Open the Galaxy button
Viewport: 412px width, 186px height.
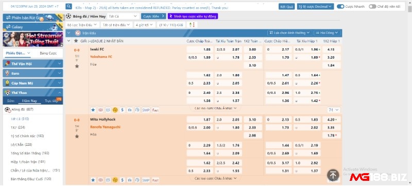pos(33,27)
